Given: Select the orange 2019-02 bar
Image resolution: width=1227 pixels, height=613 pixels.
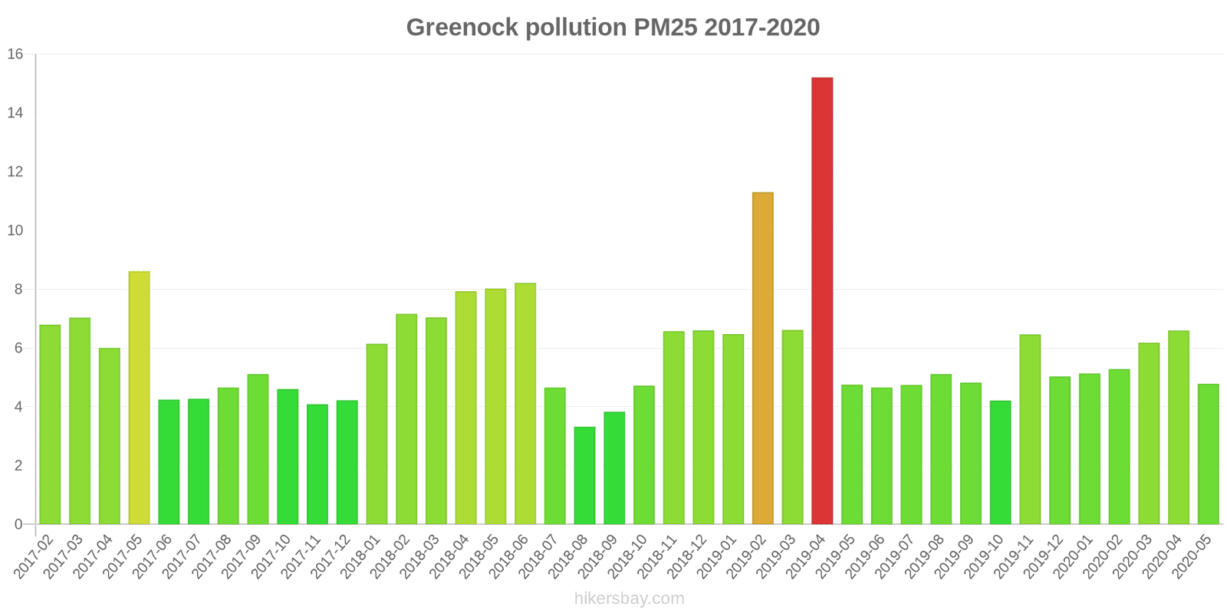Looking at the screenshot, I should click(x=762, y=358).
